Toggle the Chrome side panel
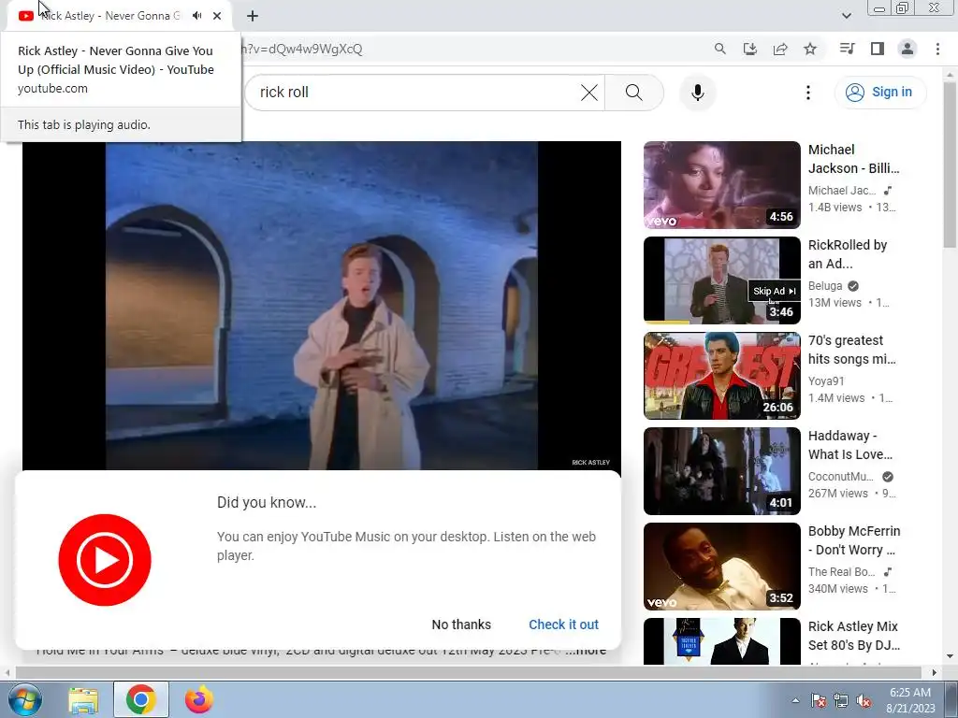Viewport: 958px width, 718px height. click(878, 49)
